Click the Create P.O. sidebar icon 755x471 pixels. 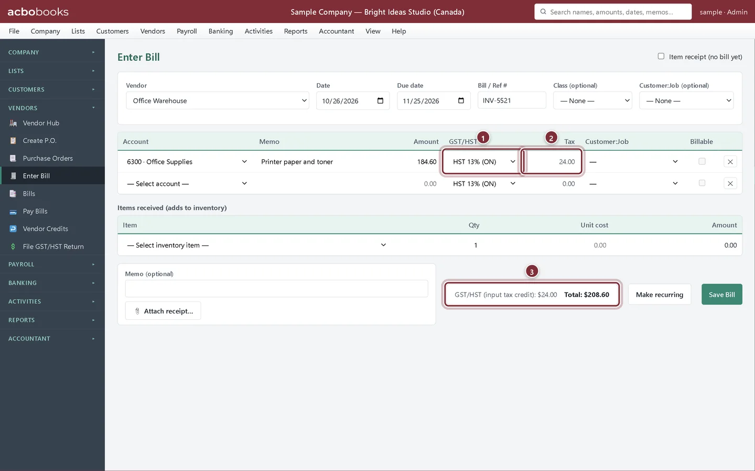(13, 141)
